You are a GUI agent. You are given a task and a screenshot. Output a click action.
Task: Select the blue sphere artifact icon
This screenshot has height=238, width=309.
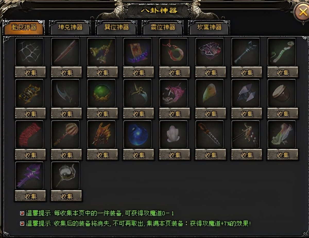[138, 134]
